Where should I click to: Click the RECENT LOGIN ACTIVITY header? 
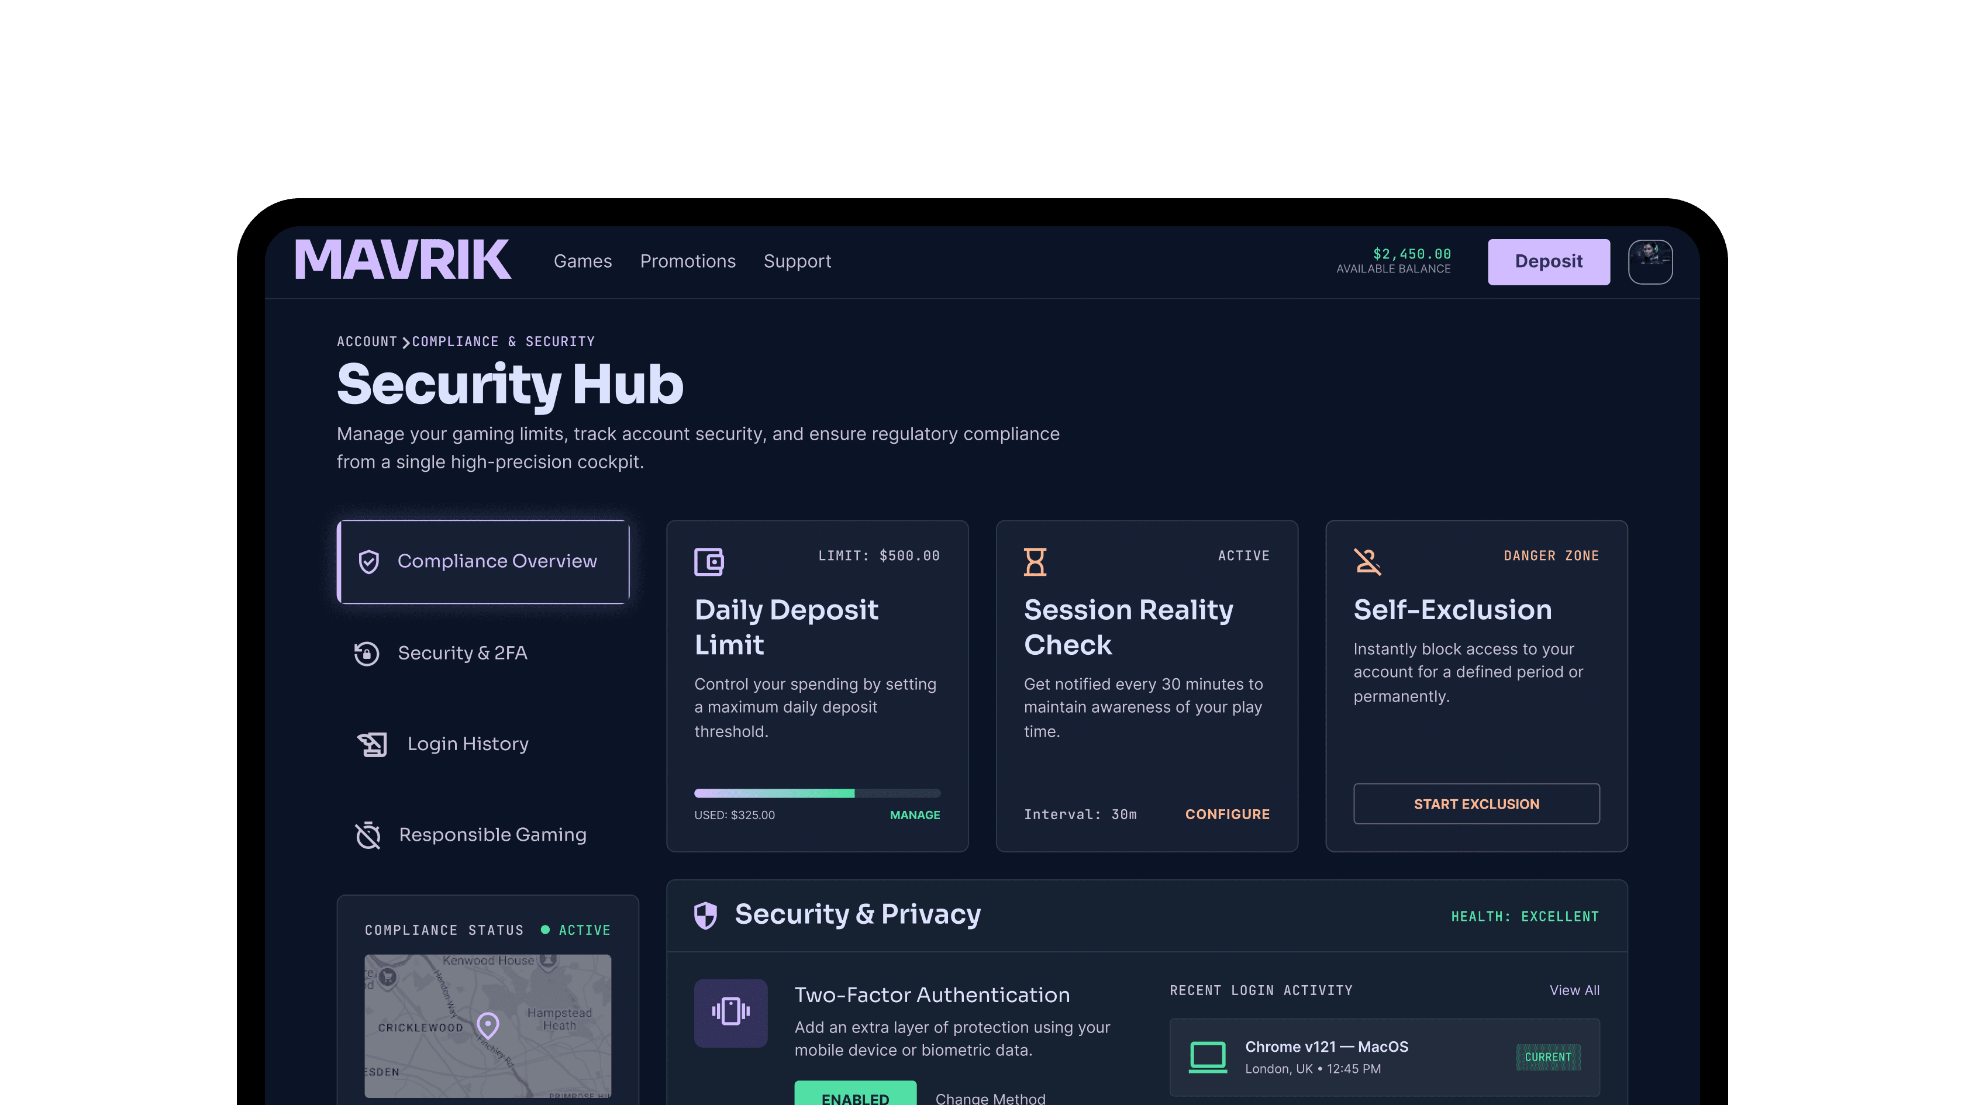1261,990
